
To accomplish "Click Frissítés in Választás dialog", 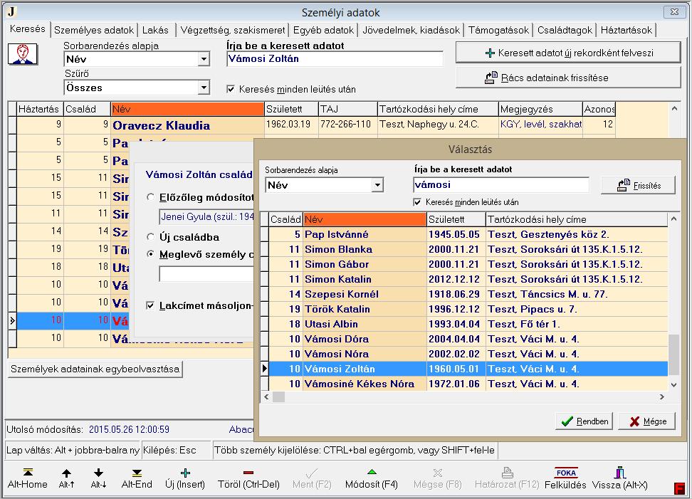I will coord(638,185).
